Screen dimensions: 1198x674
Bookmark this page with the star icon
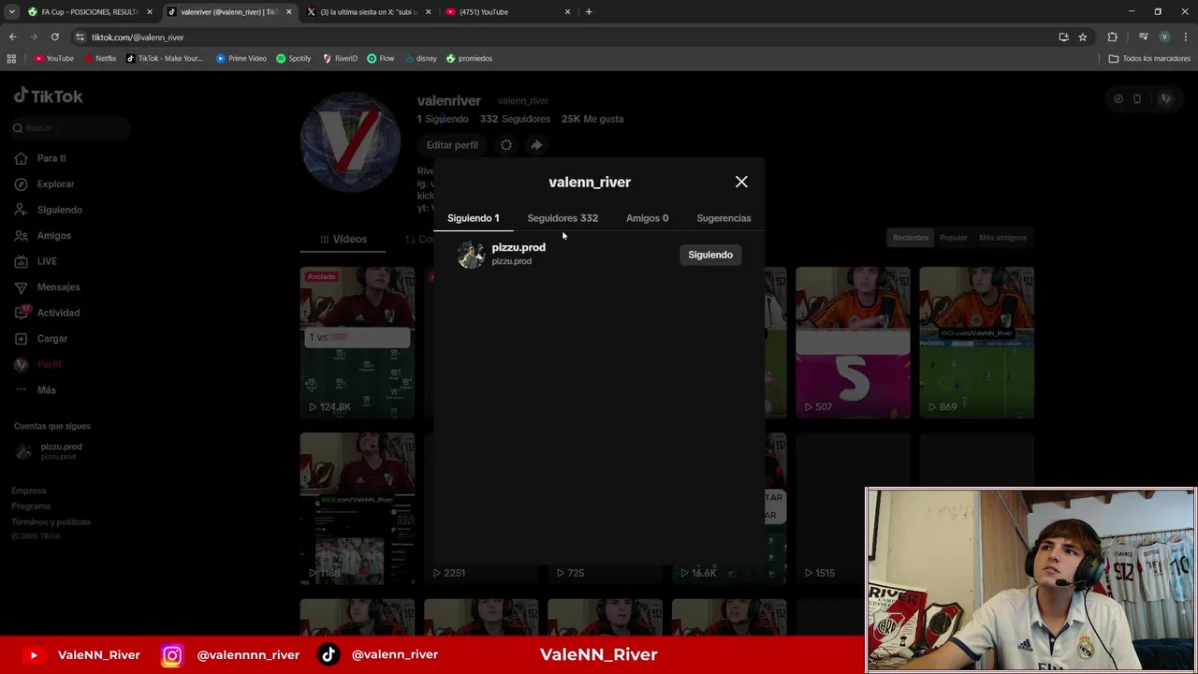[1083, 37]
